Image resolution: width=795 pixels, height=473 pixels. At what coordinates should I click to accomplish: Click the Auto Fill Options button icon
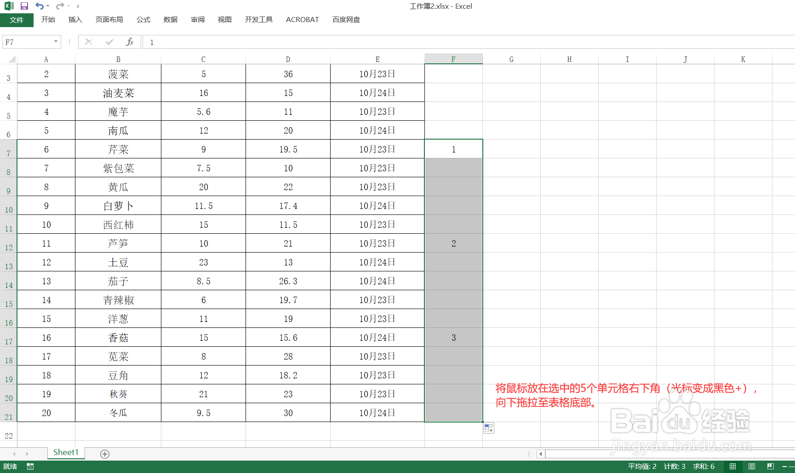[x=489, y=428]
